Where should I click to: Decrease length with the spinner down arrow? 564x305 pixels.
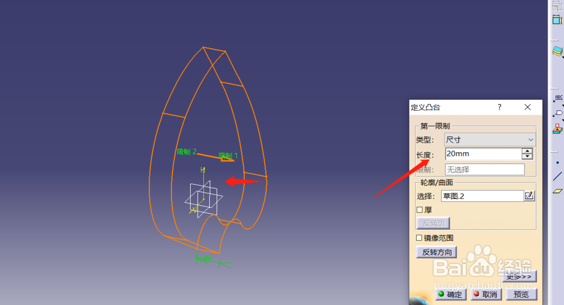click(527, 157)
